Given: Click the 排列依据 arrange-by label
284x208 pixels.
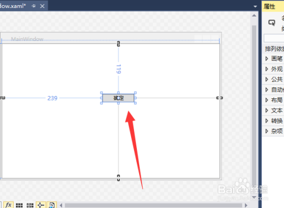Looking at the screenshot, I should [x=274, y=49].
